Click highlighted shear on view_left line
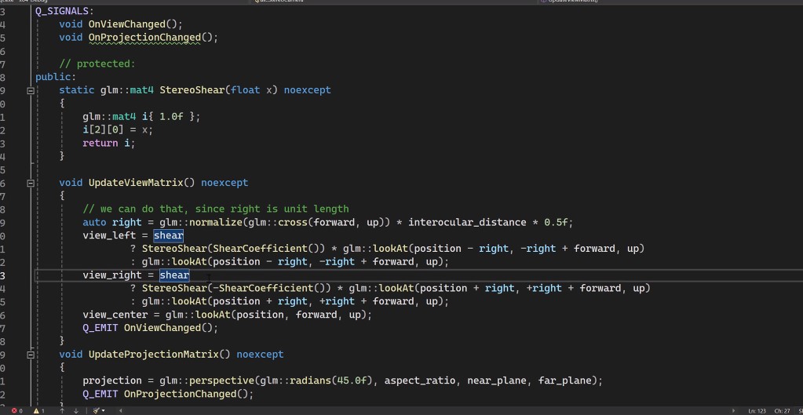This screenshot has height=415, width=803. tap(169, 235)
